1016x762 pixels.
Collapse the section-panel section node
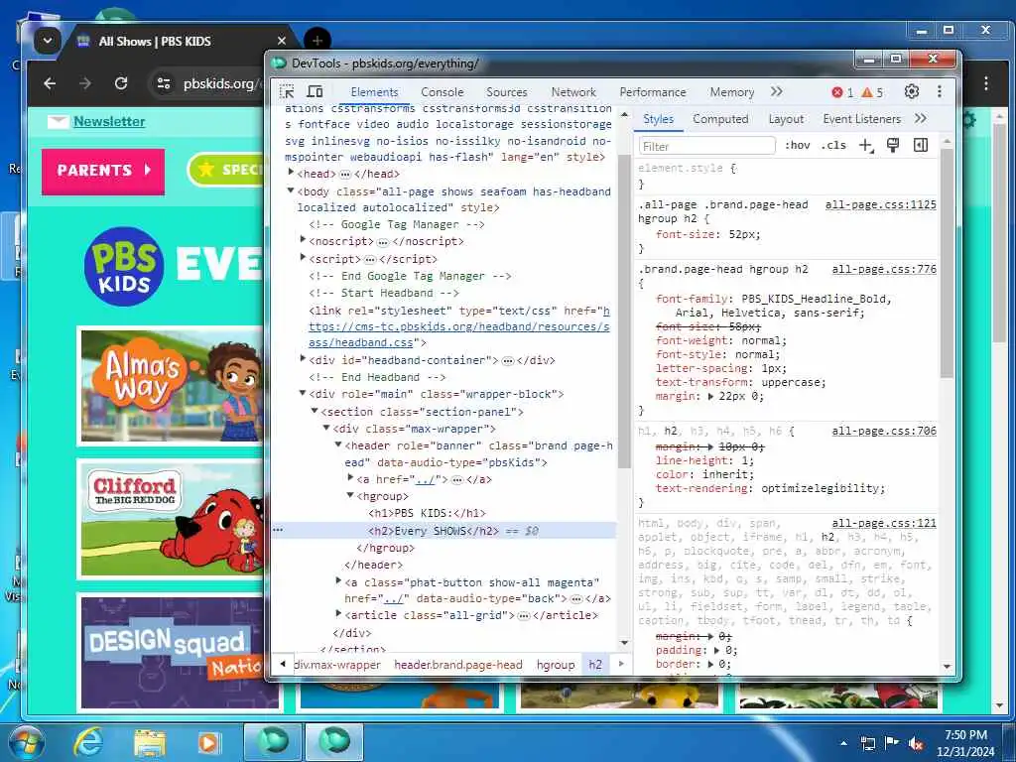tap(315, 410)
